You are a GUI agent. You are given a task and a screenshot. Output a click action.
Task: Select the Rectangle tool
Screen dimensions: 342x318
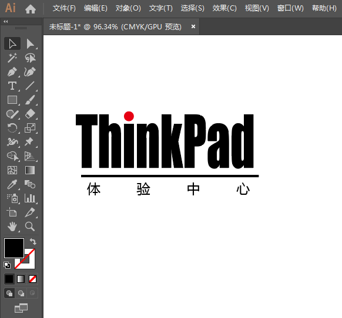point(12,100)
